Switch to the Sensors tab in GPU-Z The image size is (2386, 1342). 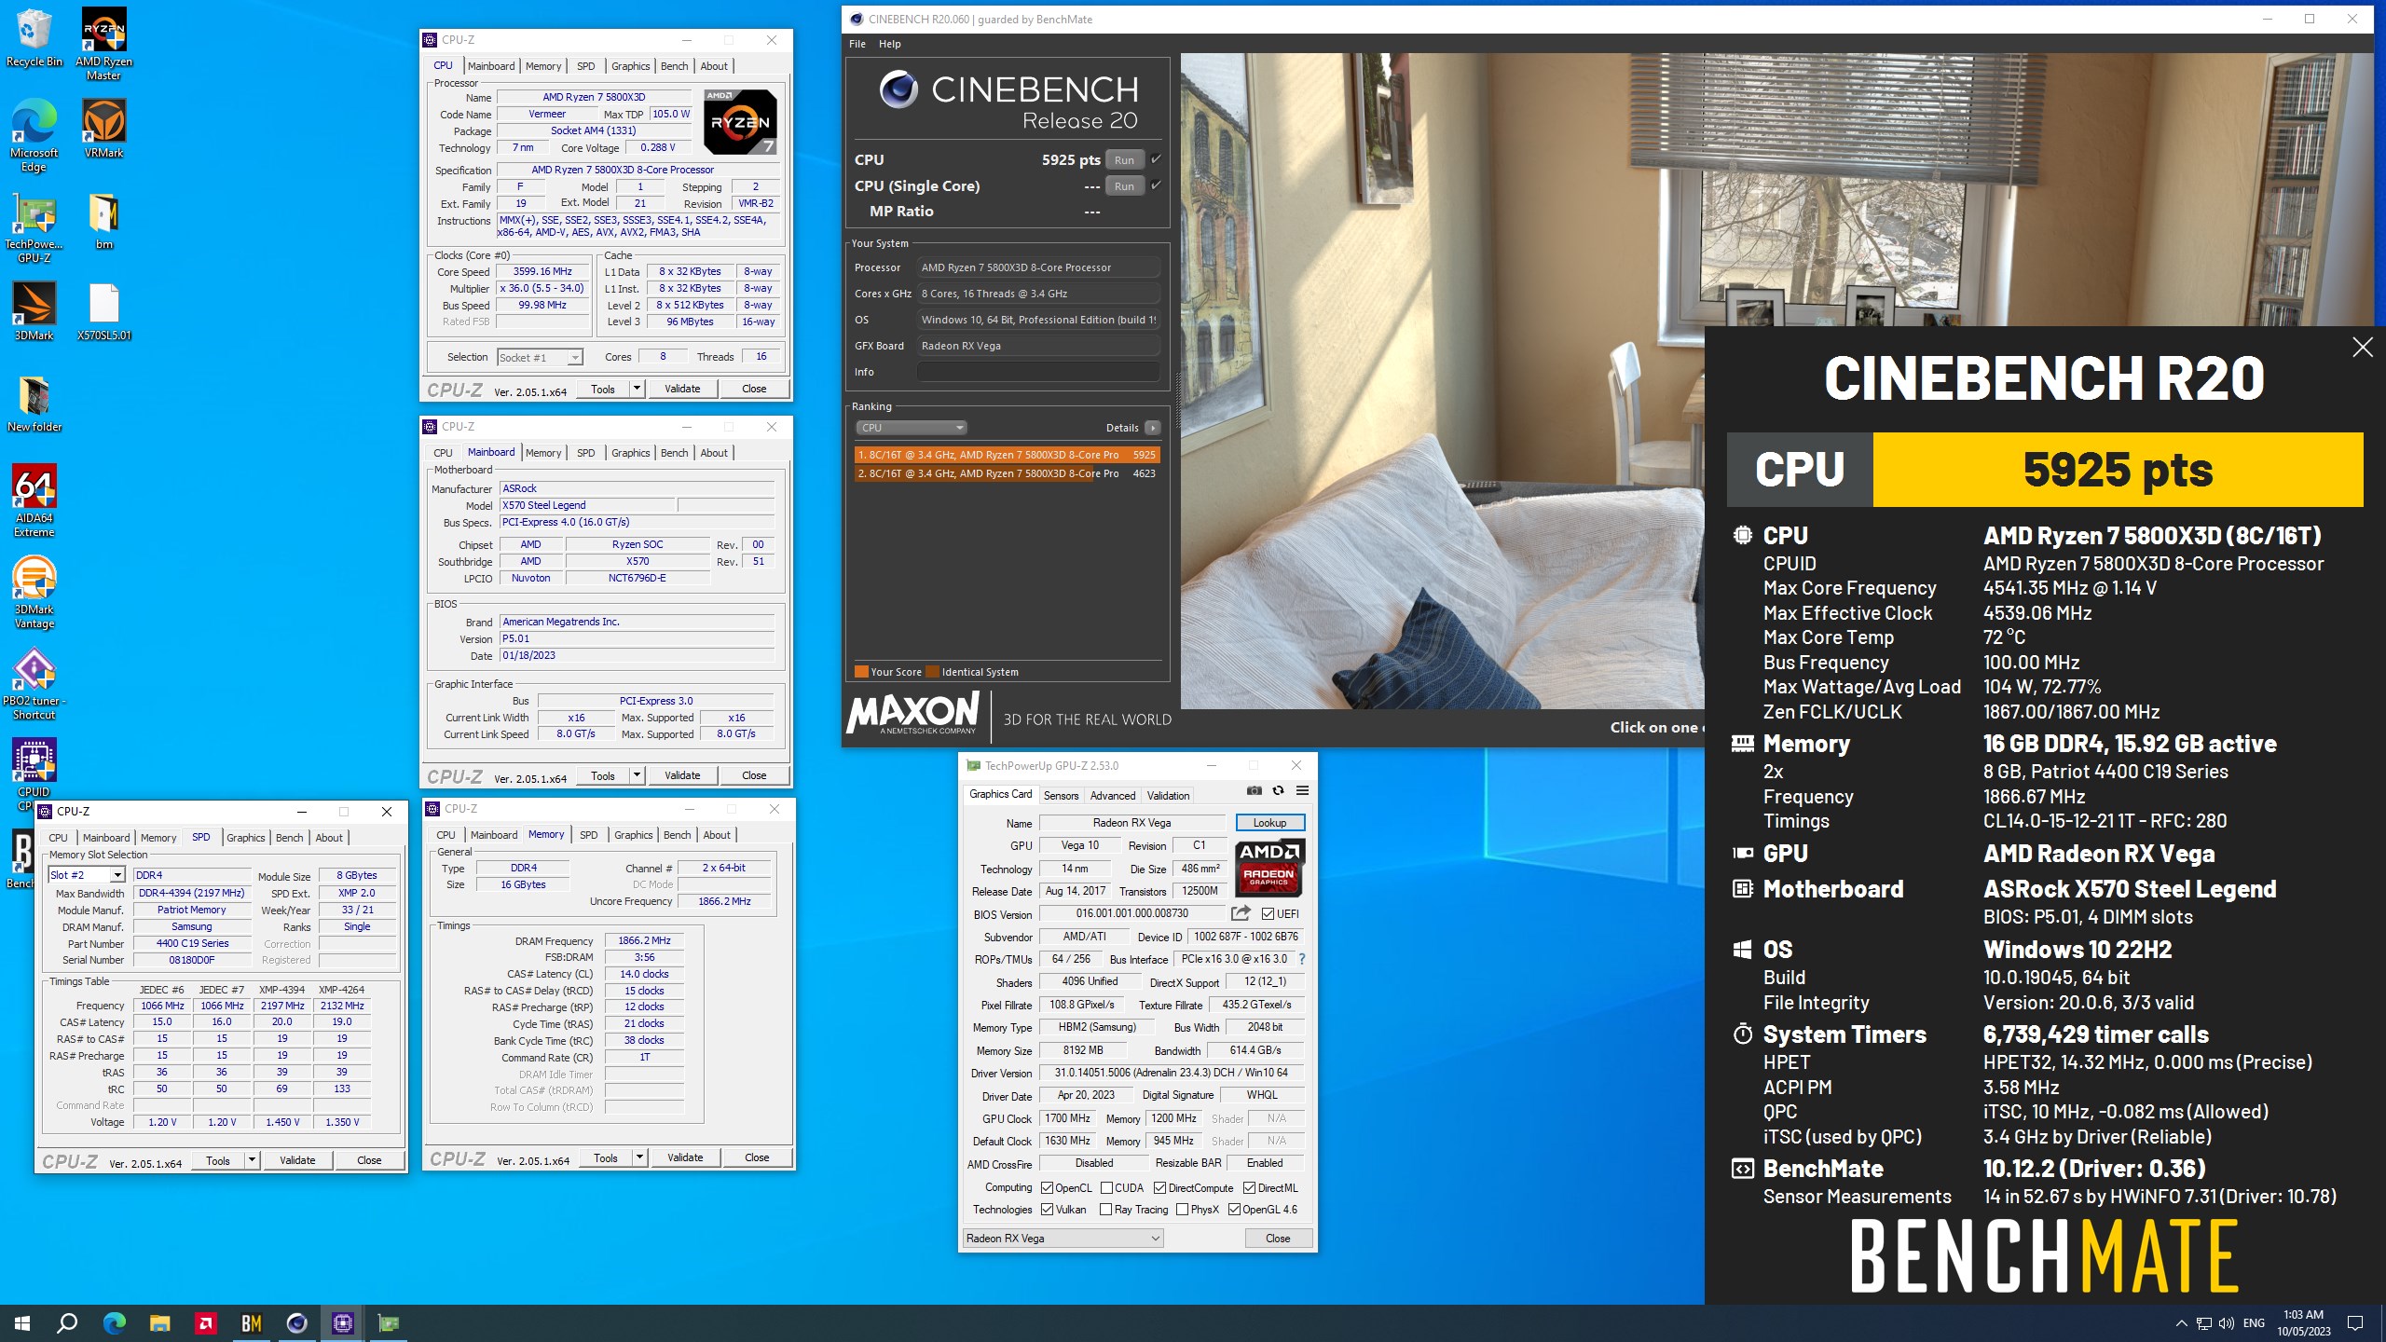[1061, 796]
